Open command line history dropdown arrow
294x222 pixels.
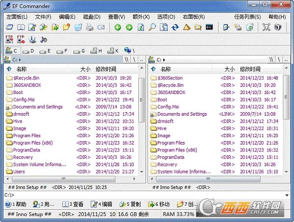tap(287, 195)
